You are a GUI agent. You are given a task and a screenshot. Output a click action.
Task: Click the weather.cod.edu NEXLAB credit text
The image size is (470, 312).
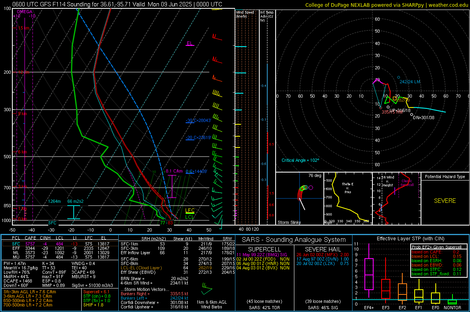coord(387,5)
